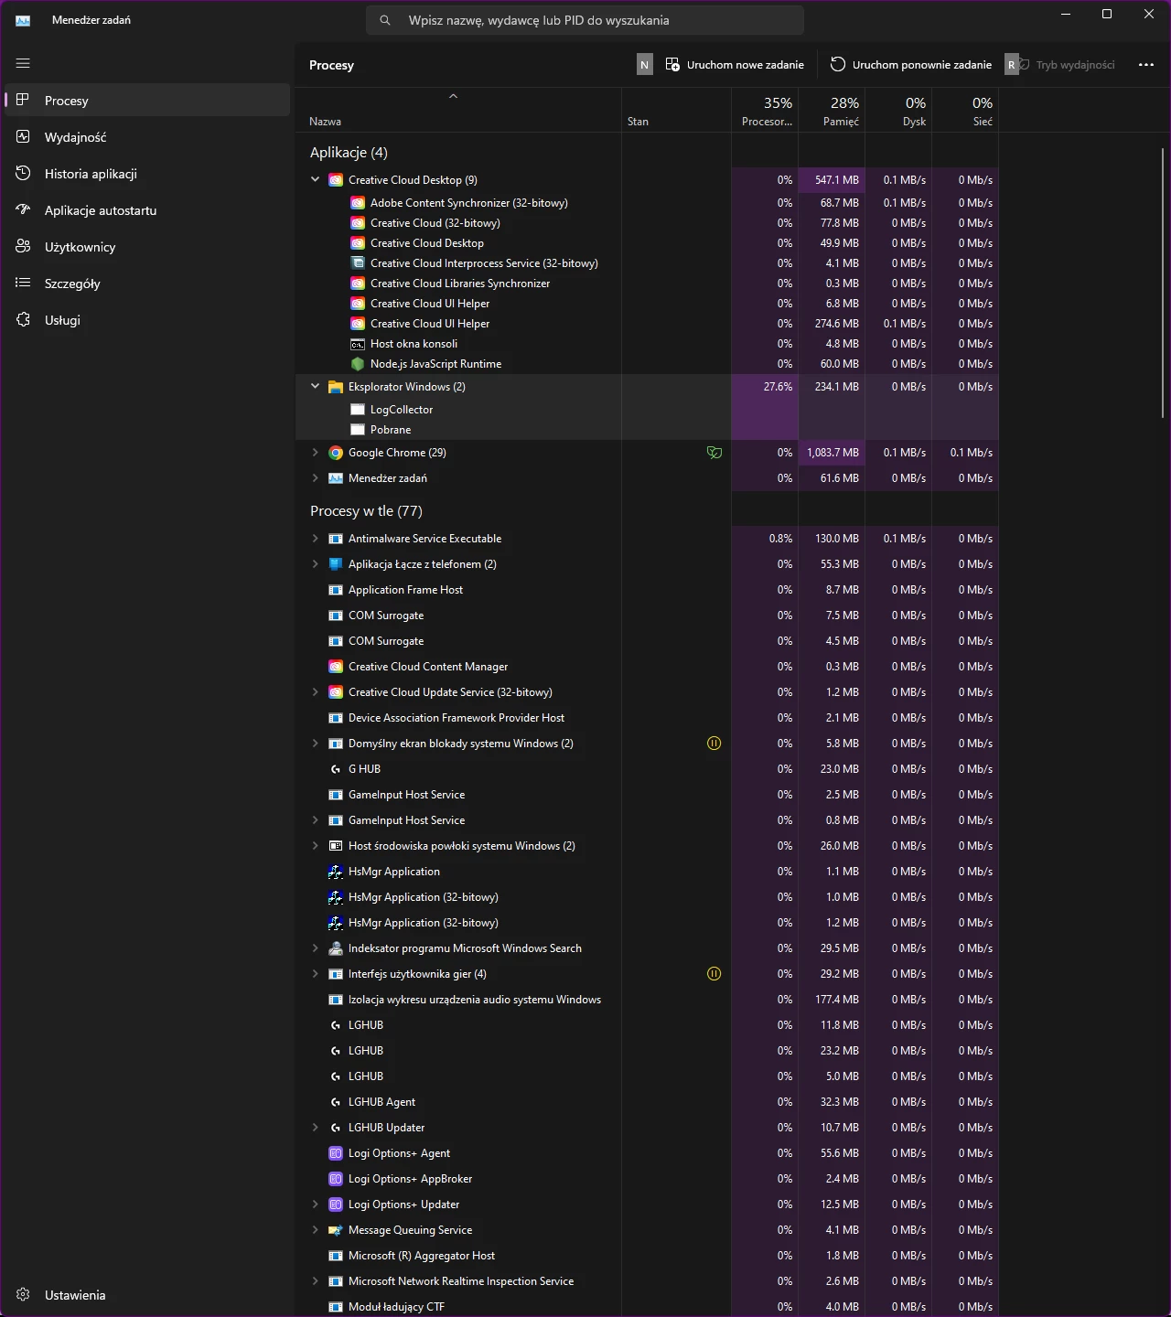Click the Creative Cloud Desktop group icon
This screenshot has width=1171, height=1317.
point(336,180)
